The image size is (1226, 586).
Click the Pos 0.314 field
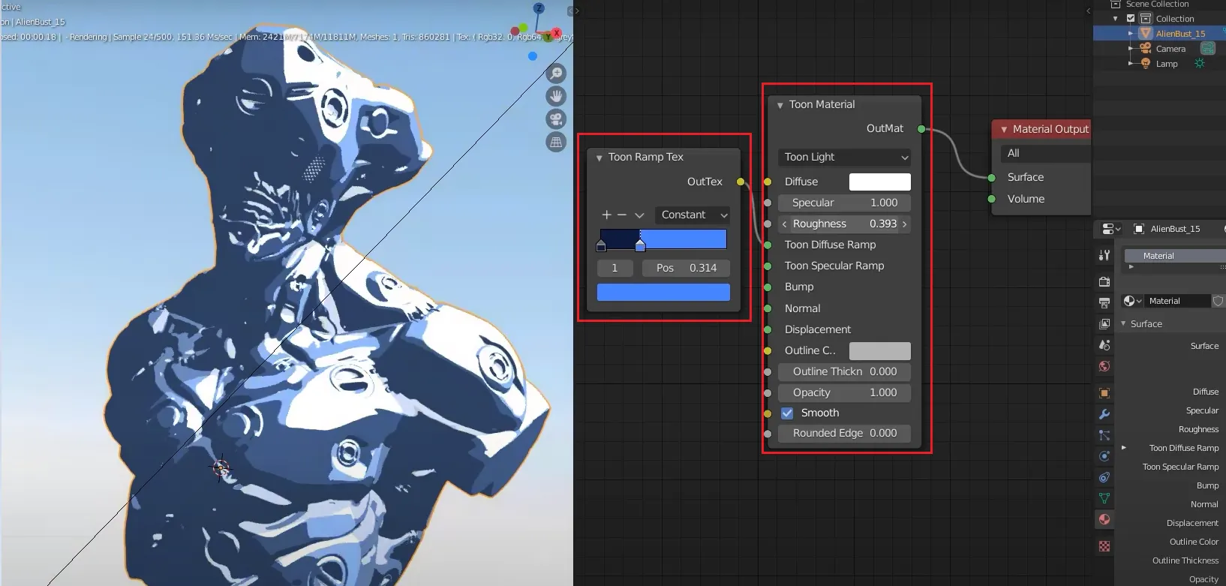pyautogui.click(x=685, y=268)
